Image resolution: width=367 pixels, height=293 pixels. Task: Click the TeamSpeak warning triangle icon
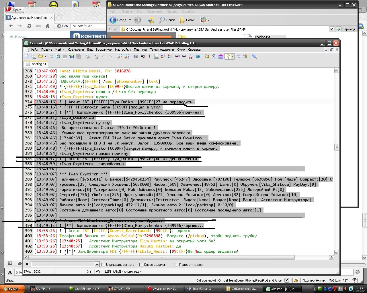point(296,280)
